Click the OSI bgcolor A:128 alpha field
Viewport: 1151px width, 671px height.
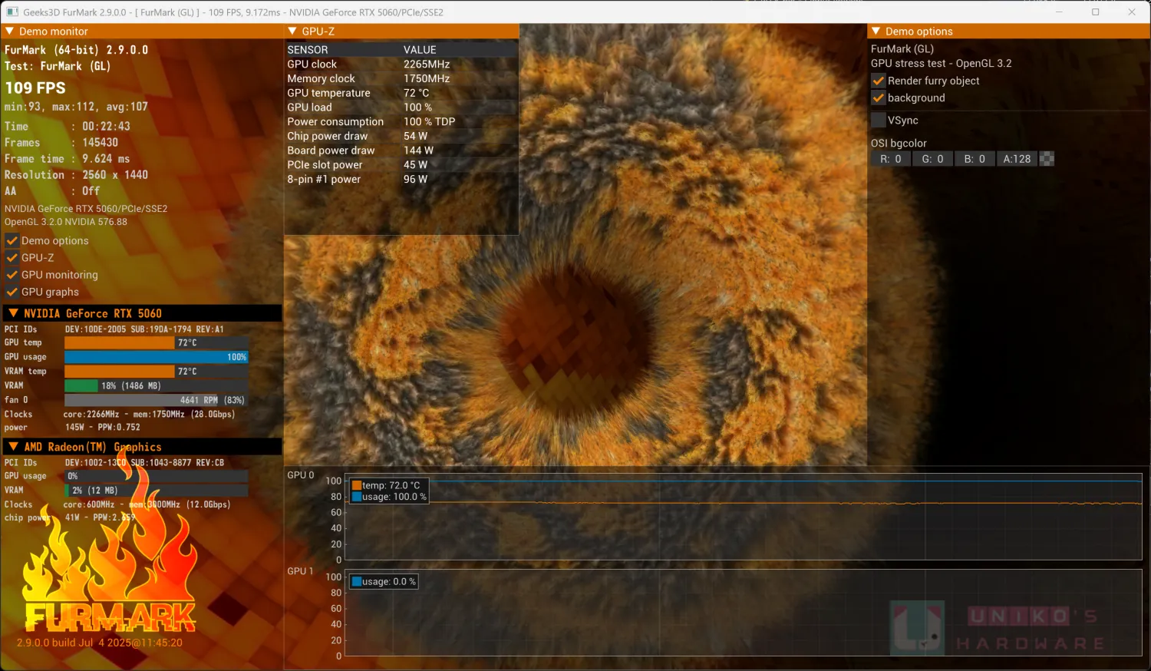coord(1017,159)
